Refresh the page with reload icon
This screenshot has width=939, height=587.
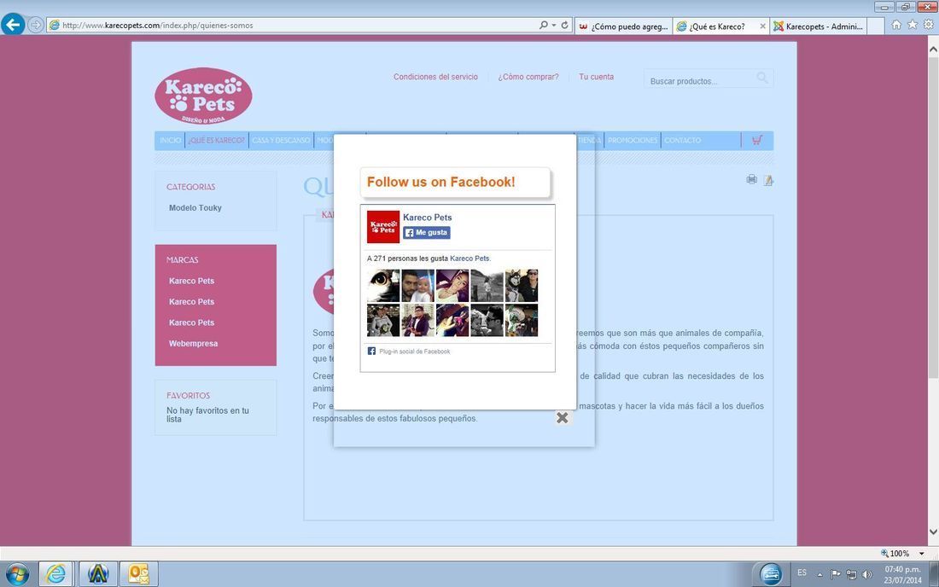pyautogui.click(x=564, y=25)
